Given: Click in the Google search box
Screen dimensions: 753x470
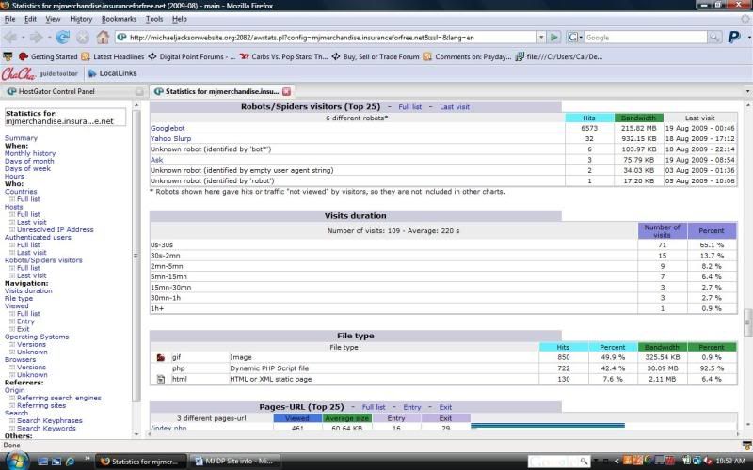Looking at the screenshot, I should [x=646, y=37].
